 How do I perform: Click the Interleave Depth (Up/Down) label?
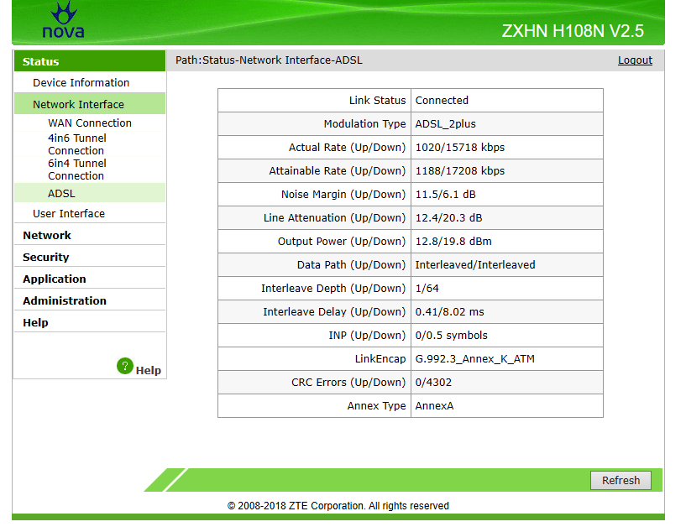tap(333, 289)
